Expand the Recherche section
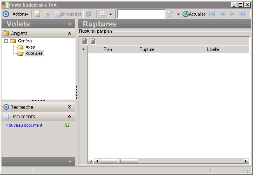253x175 pixels. [69, 107]
